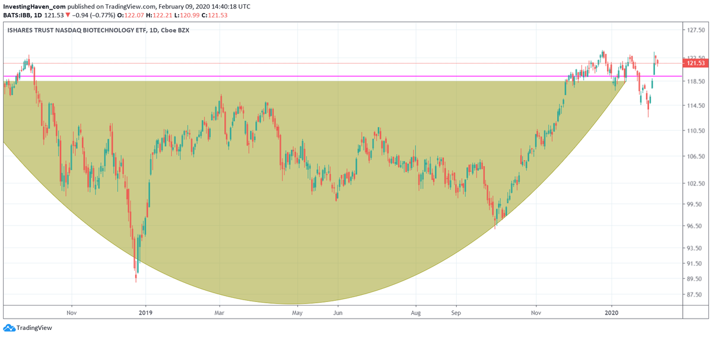The width and height of the screenshot is (712, 337).
Task: Click the 106.50 price axis label
Action: [695, 157]
